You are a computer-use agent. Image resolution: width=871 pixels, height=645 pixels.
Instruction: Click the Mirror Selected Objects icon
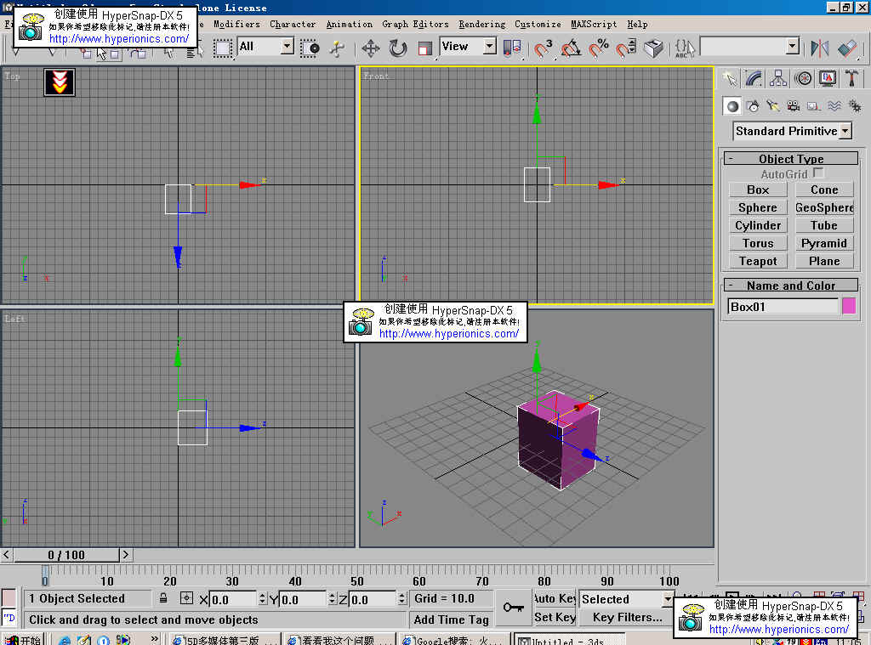820,48
